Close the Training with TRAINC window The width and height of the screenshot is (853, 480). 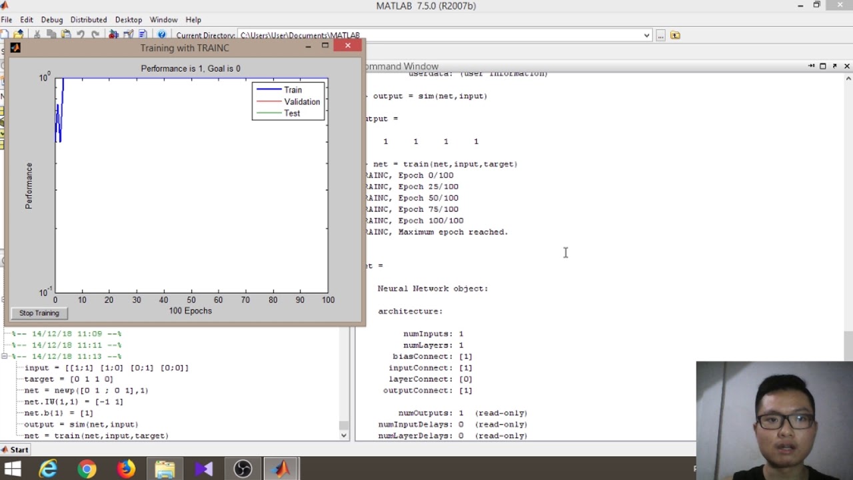(348, 46)
